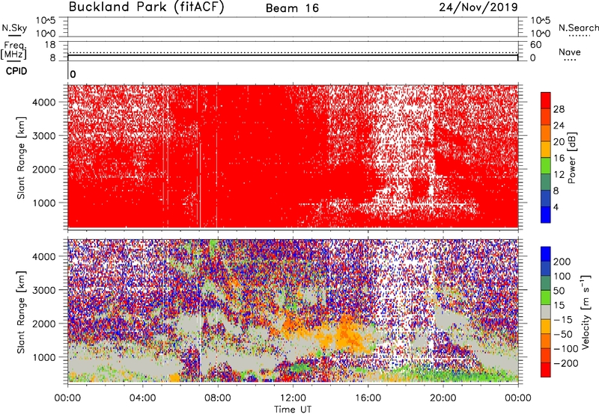Click the 2000 tick label of velocity panel

coord(43,324)
